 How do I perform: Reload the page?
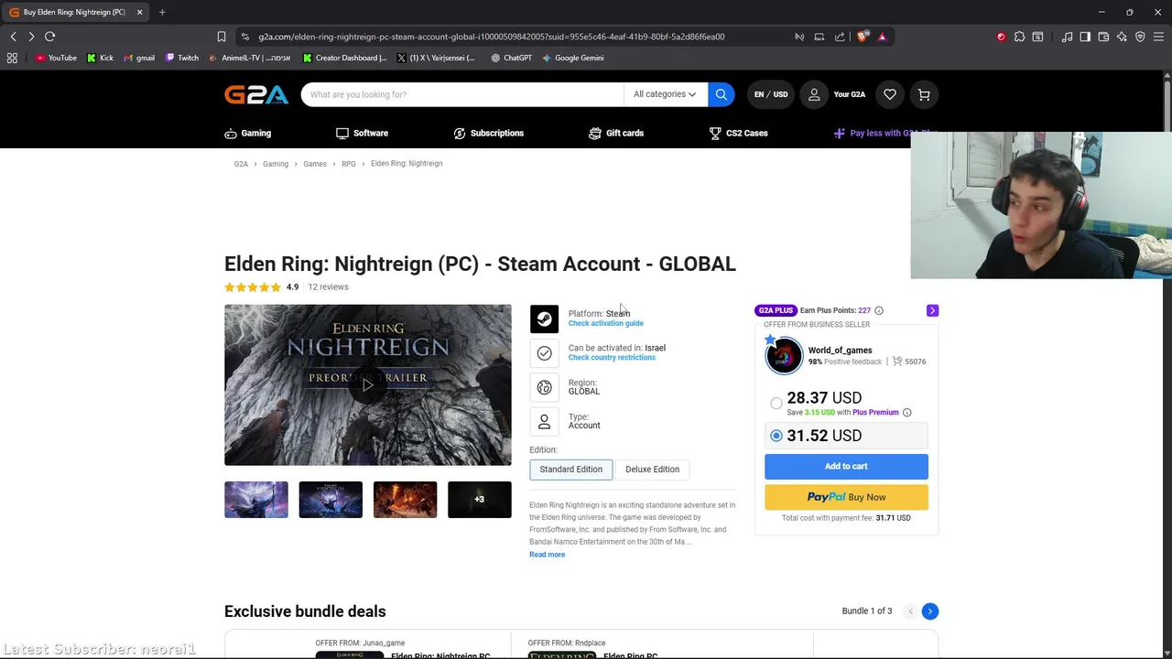(x=50, y=37)
